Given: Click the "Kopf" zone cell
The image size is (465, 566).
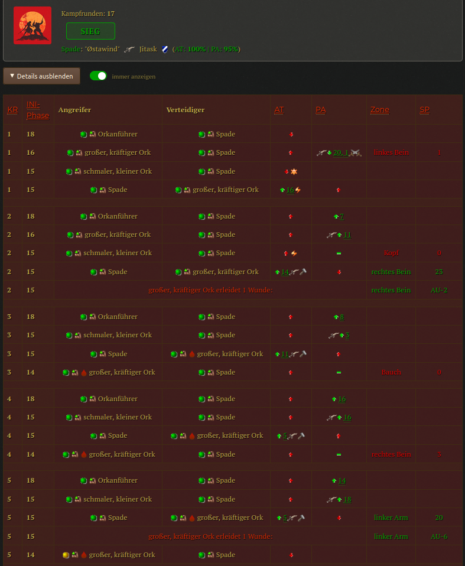Looking at the screenshot, I should pos(391,253).
